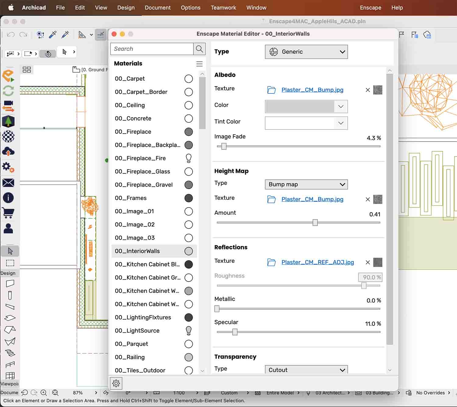Start rendering with the Enscape icon
Screen dimensions: 457x407
(x=8, y=75)
